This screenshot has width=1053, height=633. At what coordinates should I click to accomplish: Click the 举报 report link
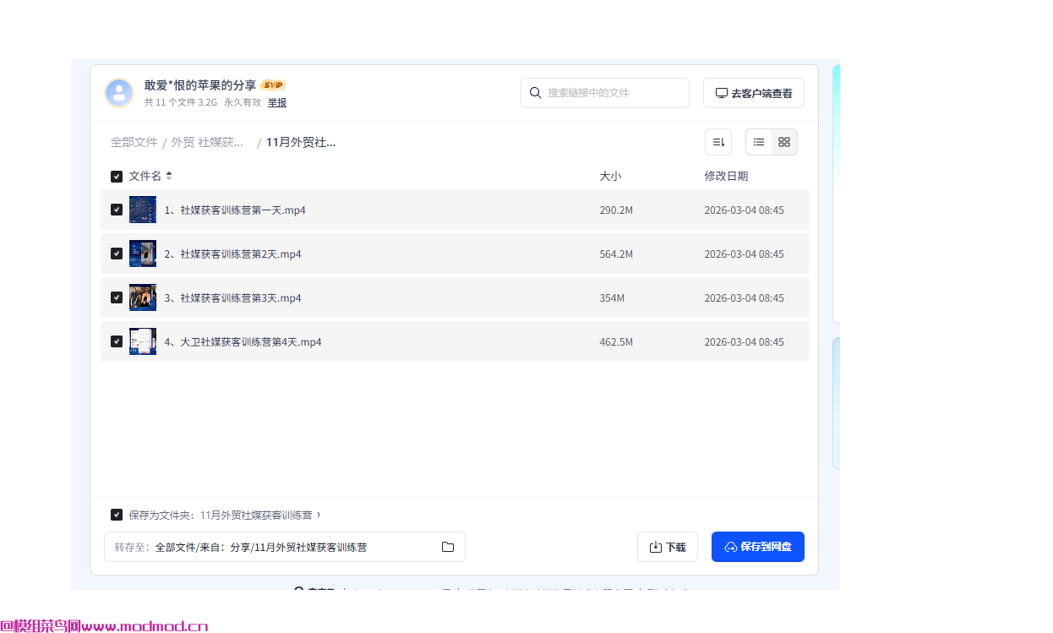coord(277,102)
